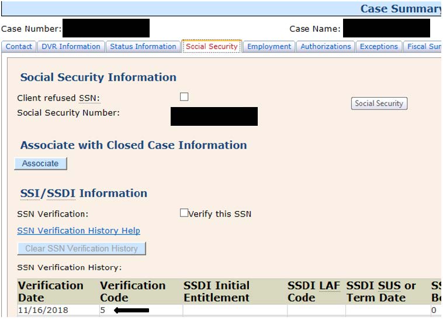Switch to the Authorizations tab
The height and width of the screenshot is (320, 443).
pyautogui.click(x=326, y=47)
